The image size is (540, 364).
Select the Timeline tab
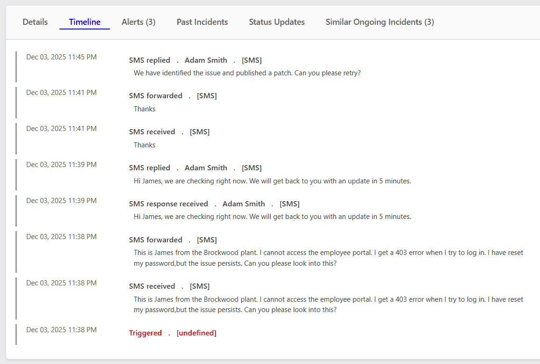[x=84, y=22]
